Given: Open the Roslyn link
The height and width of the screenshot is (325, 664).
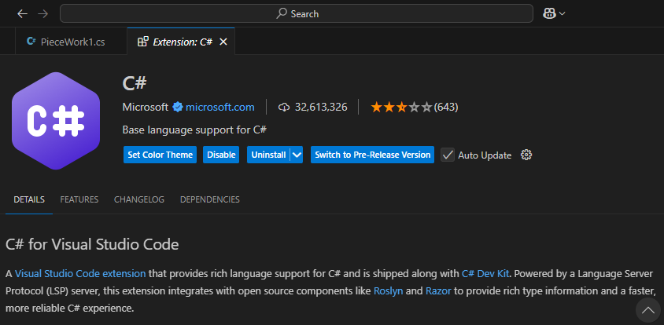Looking at the screenshot, I should click(389, 290).
